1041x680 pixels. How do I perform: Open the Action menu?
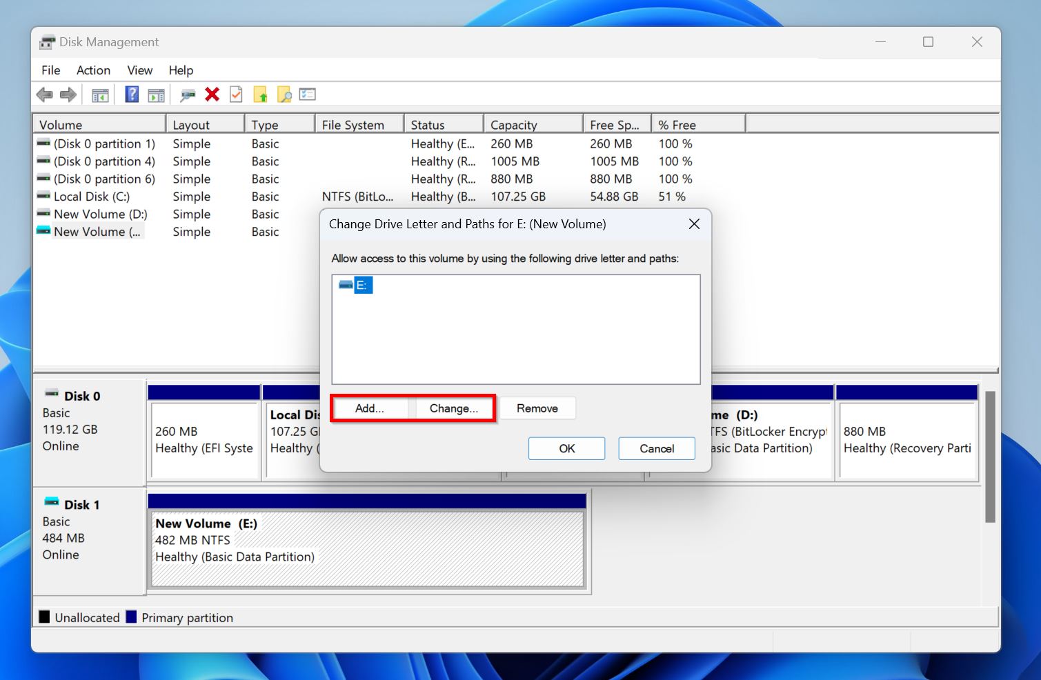[93, 70]
